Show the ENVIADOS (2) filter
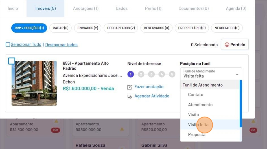Viewport: 267px width, 149px height. coord(88,28)
